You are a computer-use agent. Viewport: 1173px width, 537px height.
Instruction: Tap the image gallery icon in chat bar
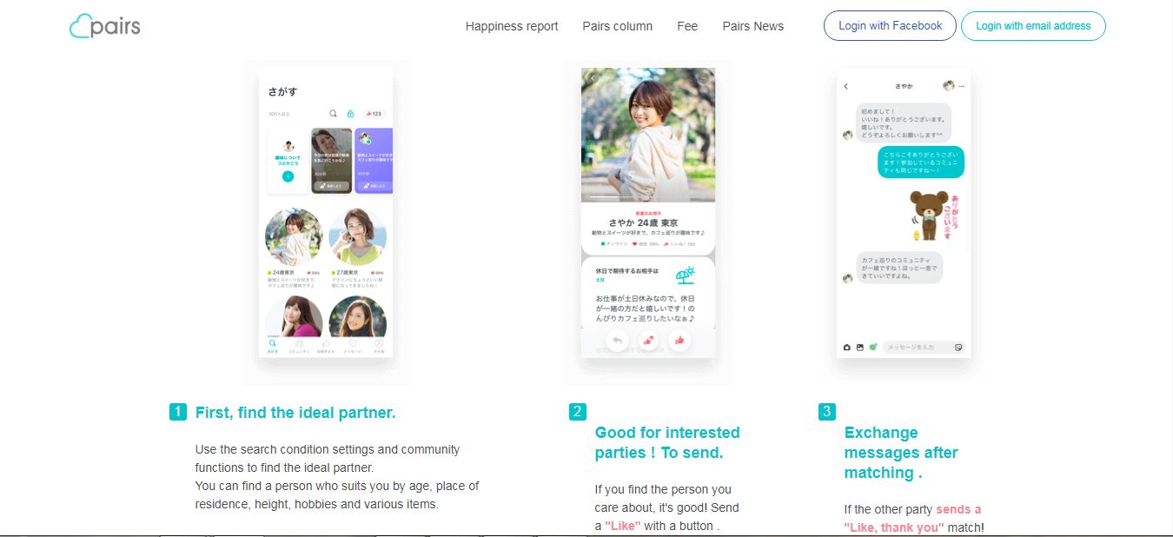click(860, 348)
